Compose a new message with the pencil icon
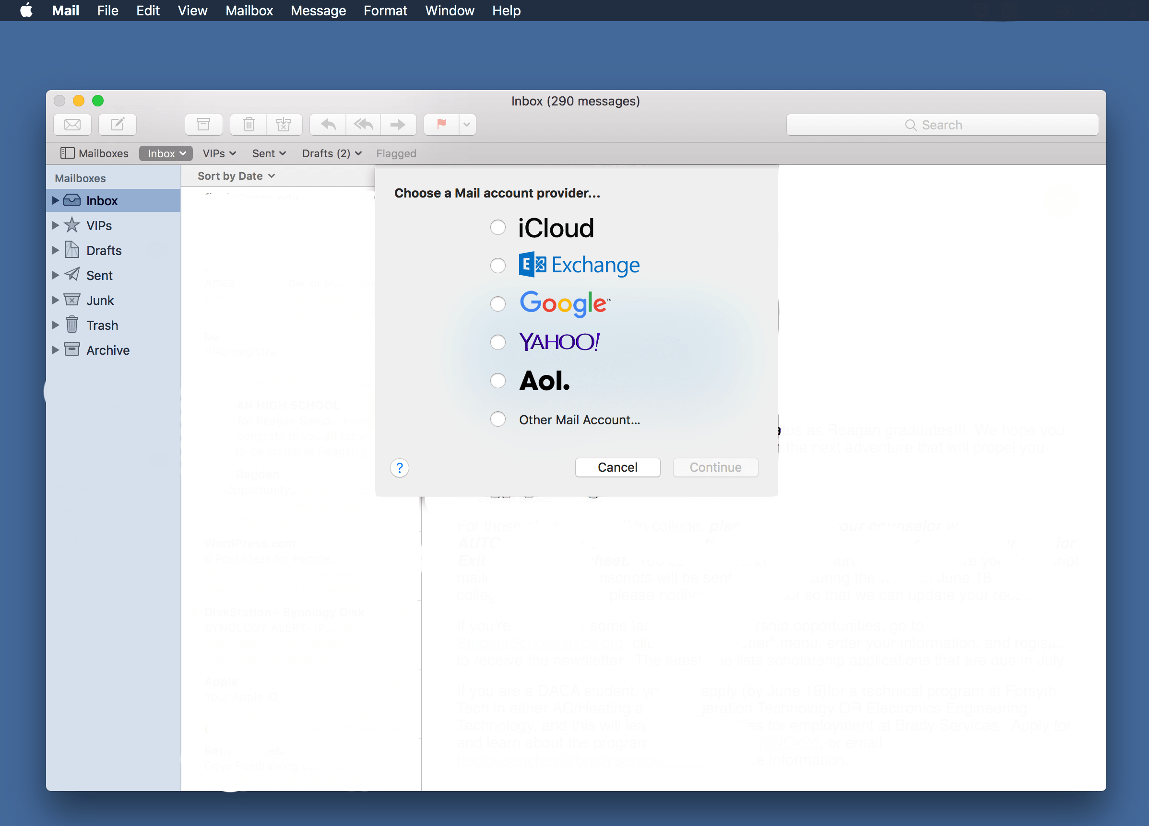 [118, 125]
